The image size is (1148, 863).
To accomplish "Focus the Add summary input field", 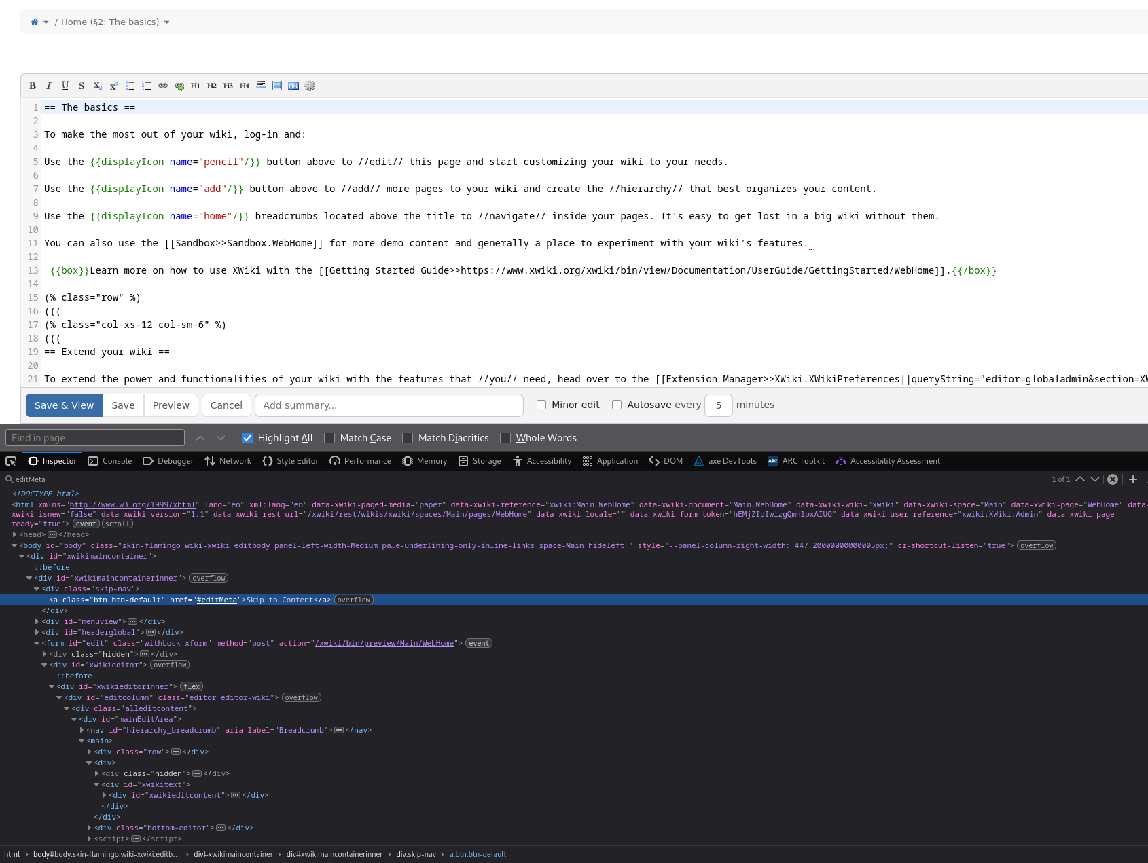I will 389,405.
